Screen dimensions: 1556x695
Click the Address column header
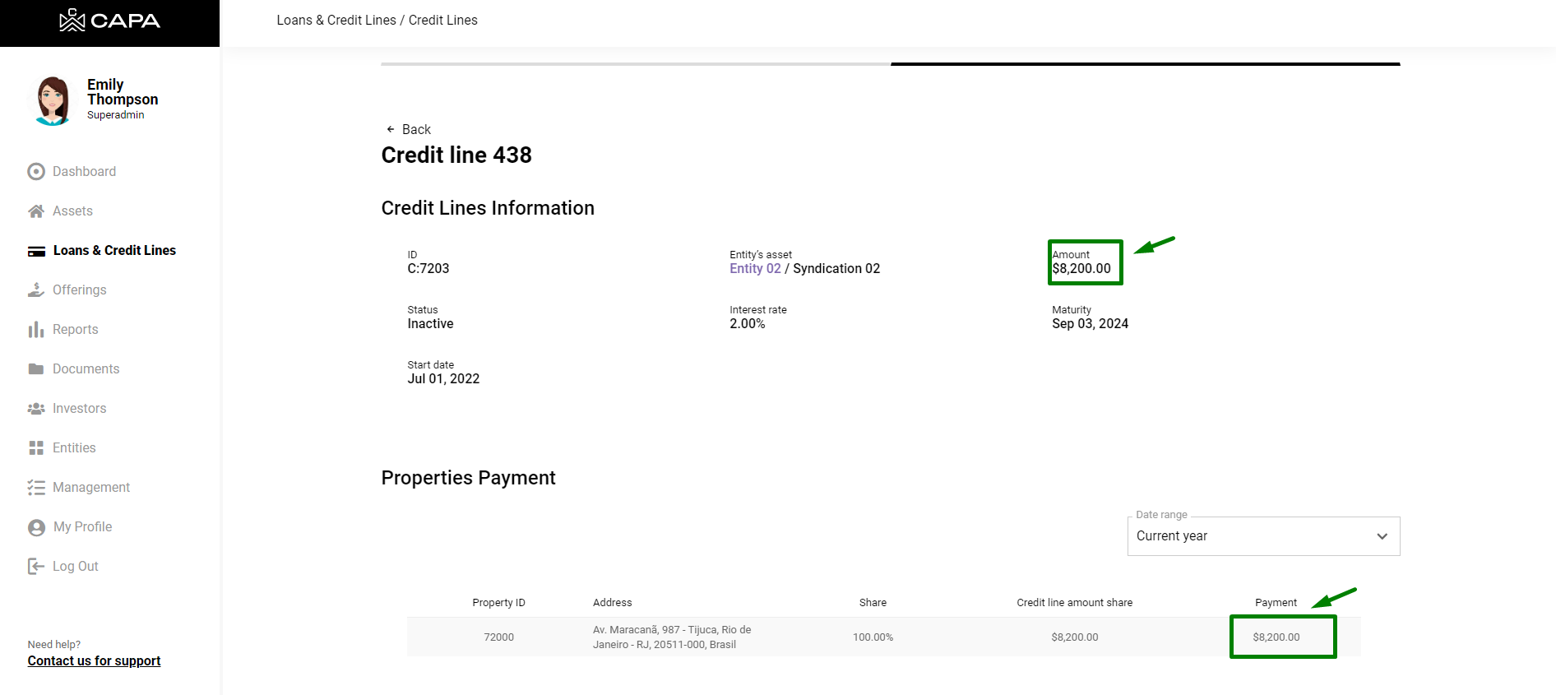tap(613, 602)
